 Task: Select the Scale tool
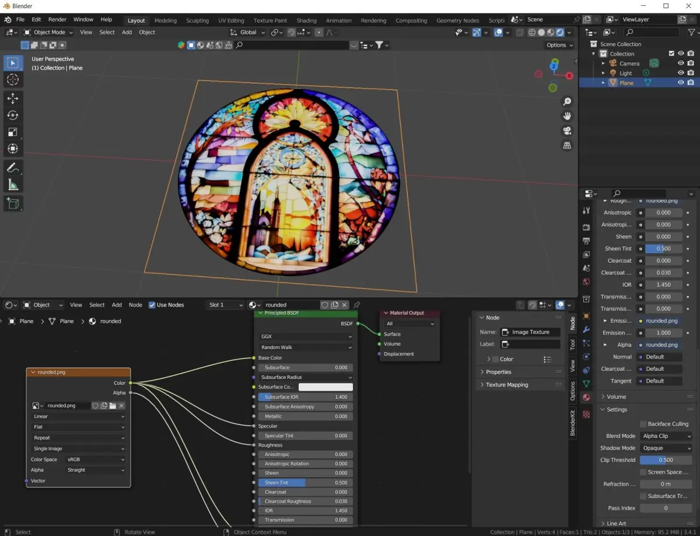(13, 133)
